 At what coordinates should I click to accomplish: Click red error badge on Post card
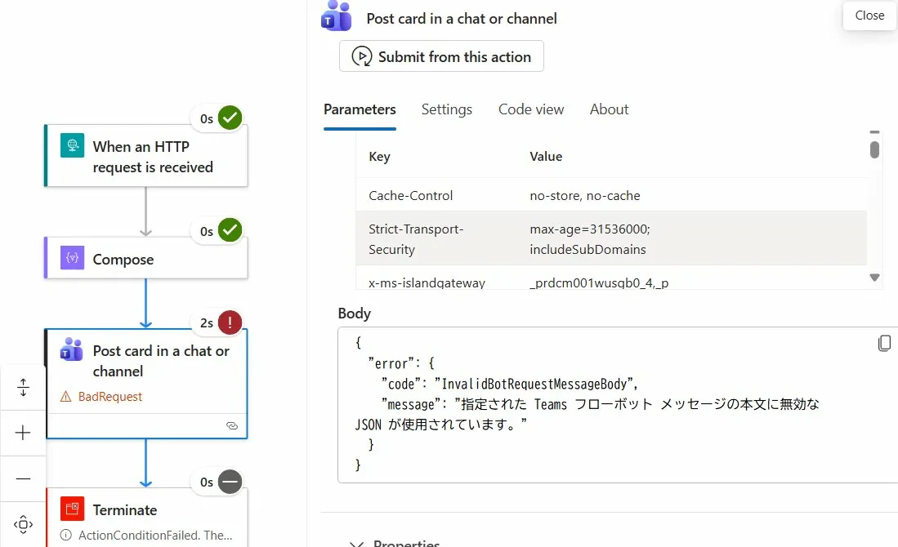tap(230, 322)
